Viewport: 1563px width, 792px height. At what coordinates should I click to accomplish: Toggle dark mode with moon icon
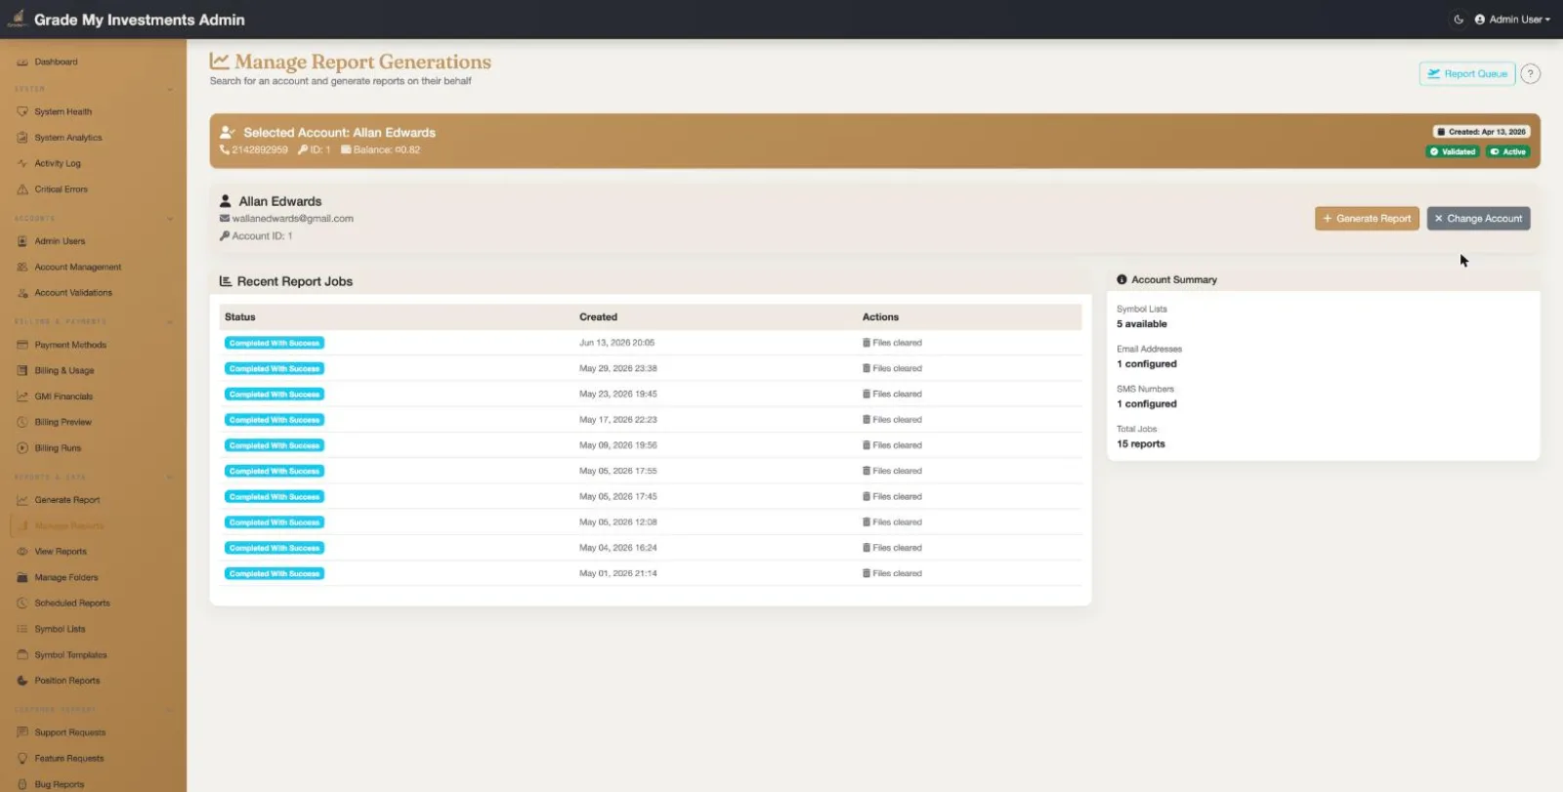1458,20
